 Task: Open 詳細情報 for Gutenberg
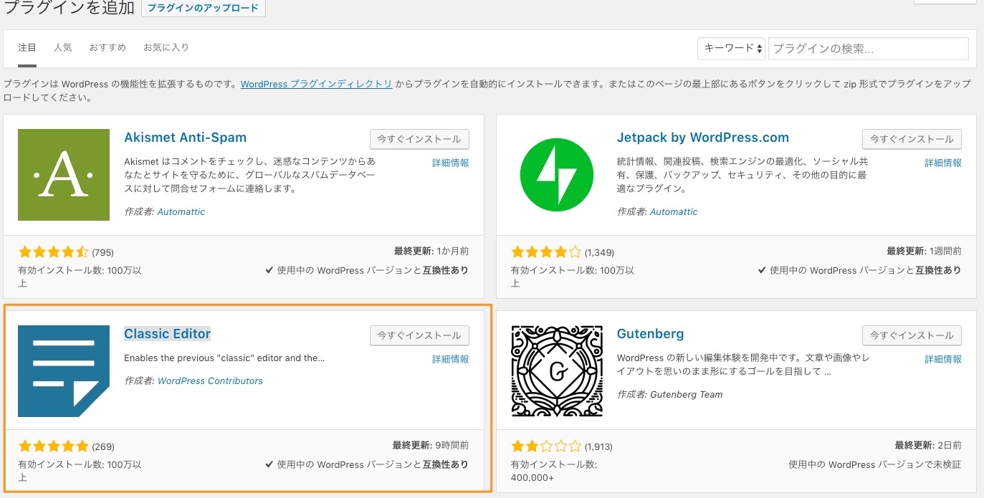pos(943,360)
